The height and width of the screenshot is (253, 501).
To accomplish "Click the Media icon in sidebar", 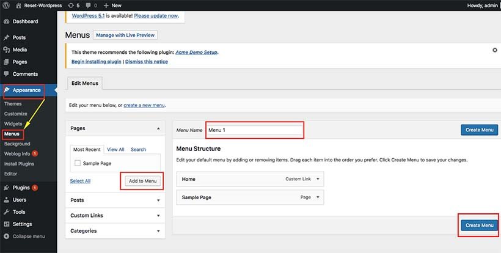I will click(x=6, y=50).
